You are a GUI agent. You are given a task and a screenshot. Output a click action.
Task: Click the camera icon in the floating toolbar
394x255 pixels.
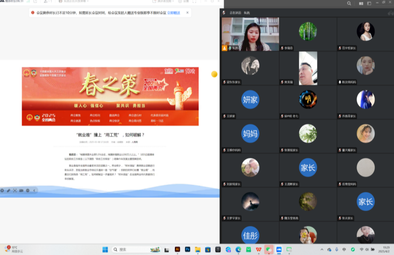[21, 191]
